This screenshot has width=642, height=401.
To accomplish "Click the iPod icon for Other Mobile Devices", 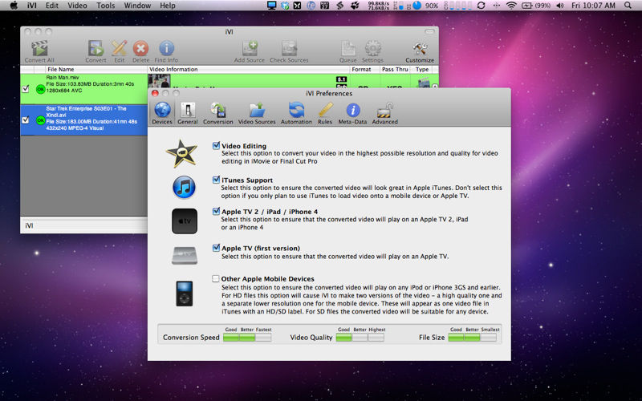I will pyautogui.click(x=185, y=294).
